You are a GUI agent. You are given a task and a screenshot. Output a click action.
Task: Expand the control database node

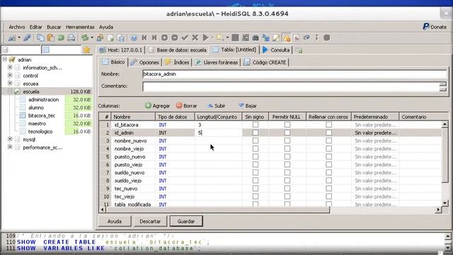coord(10,75)
